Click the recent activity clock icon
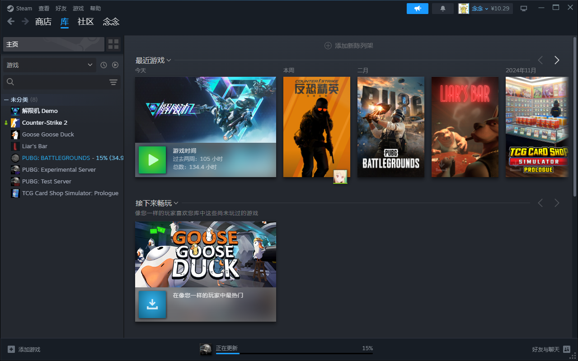 coord(103,65)
